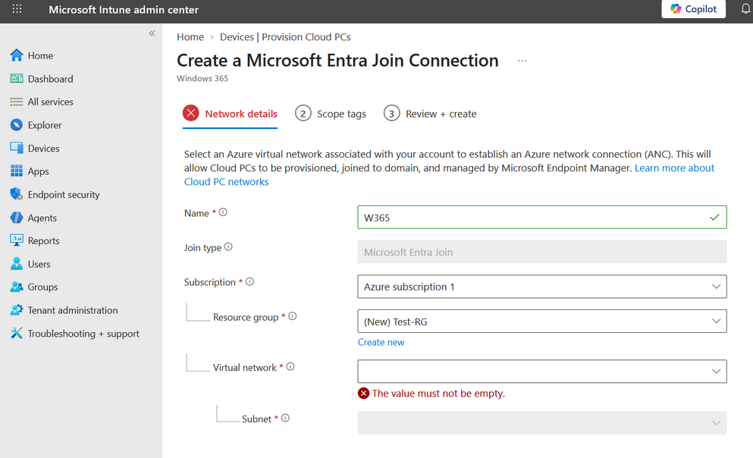Open the Copilot button

pyautogui.click(x=693, y=9)
